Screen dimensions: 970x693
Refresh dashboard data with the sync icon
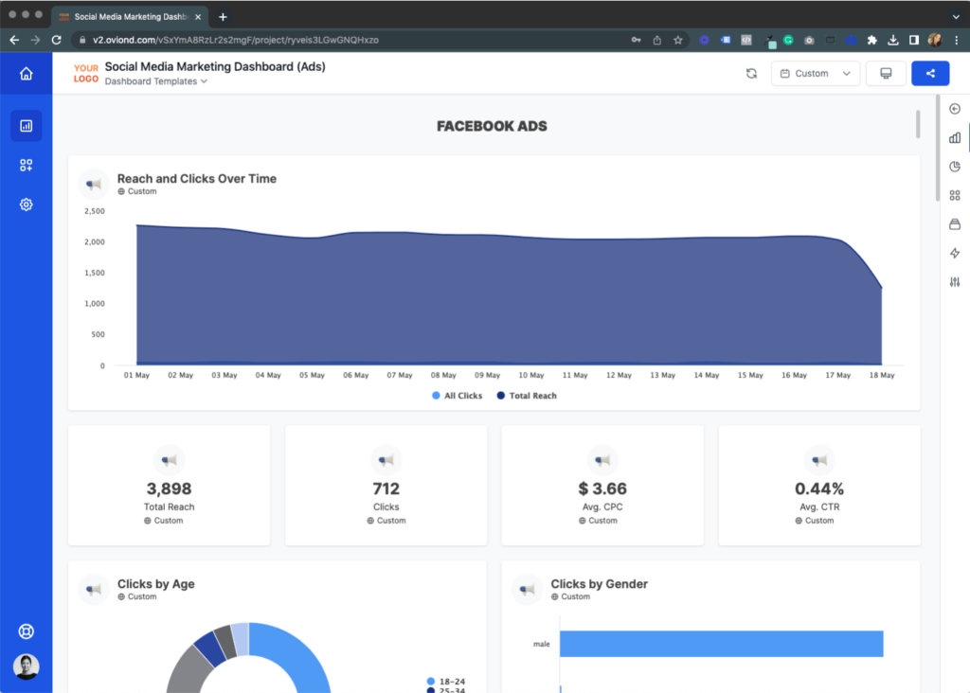pyautogui.click(x=751, y=74)
